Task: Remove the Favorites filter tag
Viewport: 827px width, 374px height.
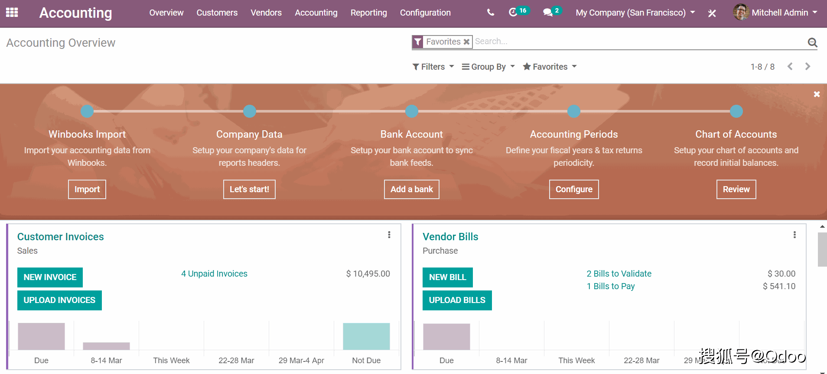Action: coord(466,42)
